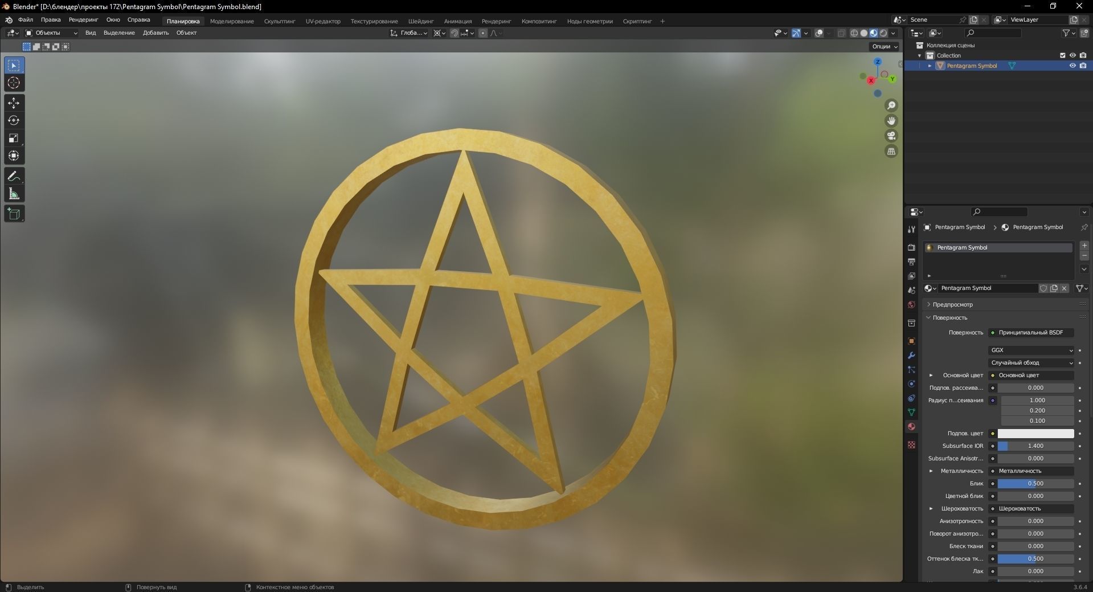
Task: Switch to 'Моделирование' workspace tab
Action: coord(232,22)
